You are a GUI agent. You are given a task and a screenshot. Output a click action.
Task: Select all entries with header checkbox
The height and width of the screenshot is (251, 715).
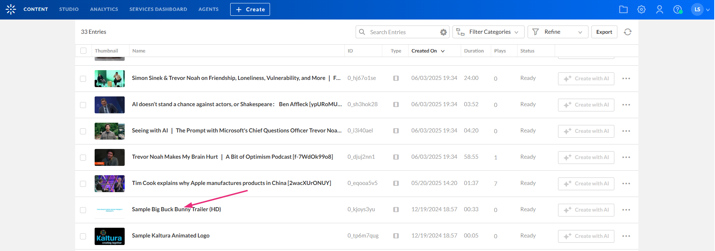point(83,51)
